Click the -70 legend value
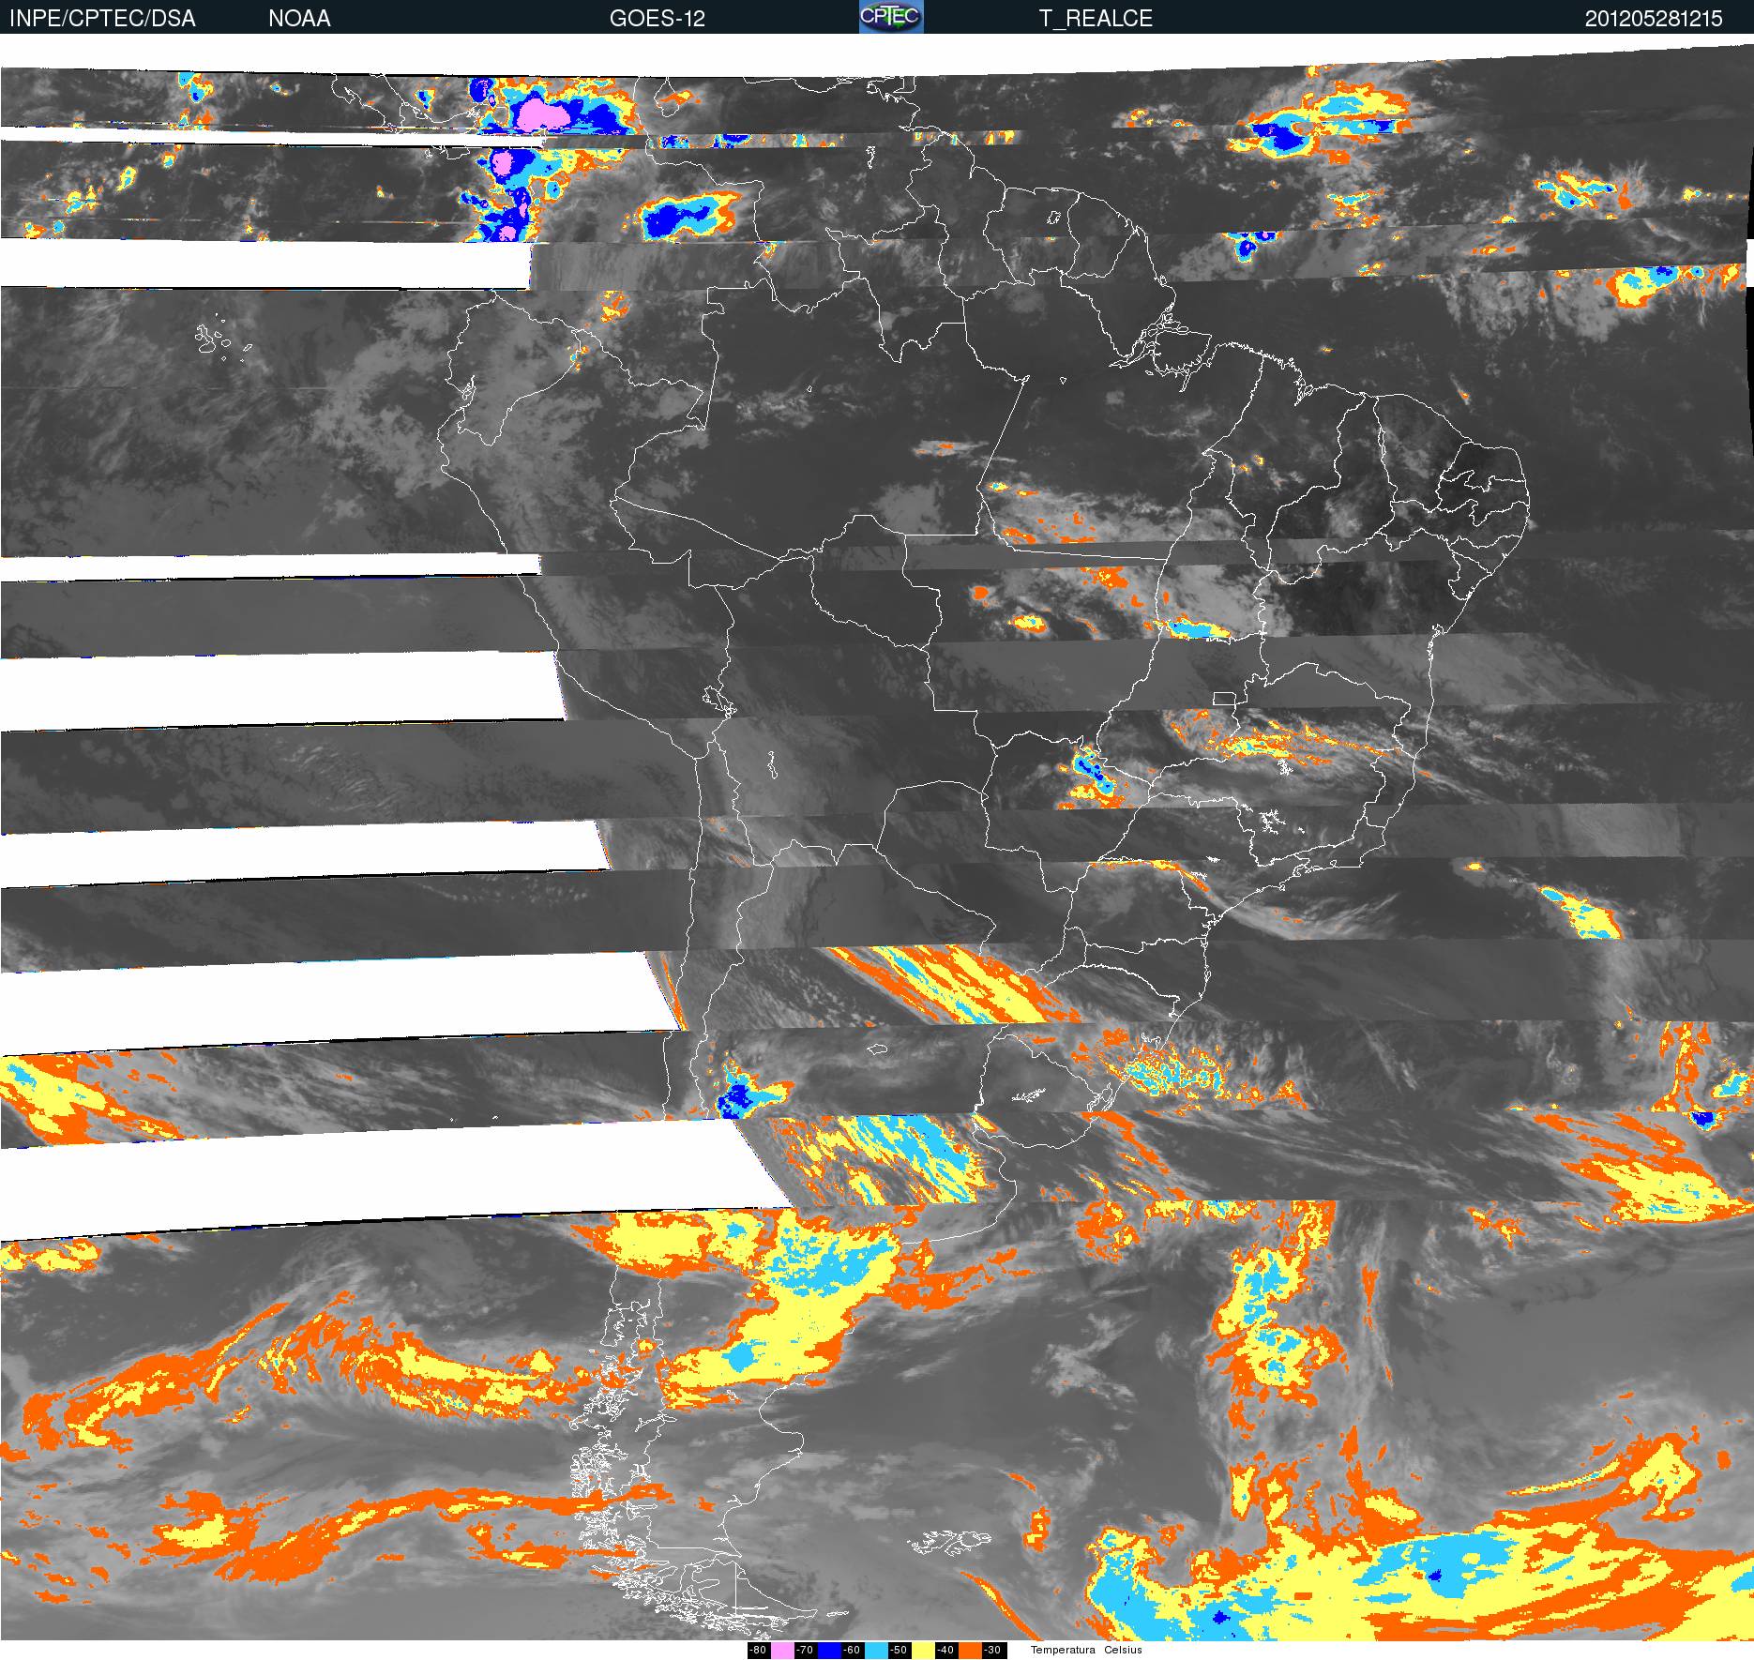The image size is (1754, 1660). [805, 1651]
